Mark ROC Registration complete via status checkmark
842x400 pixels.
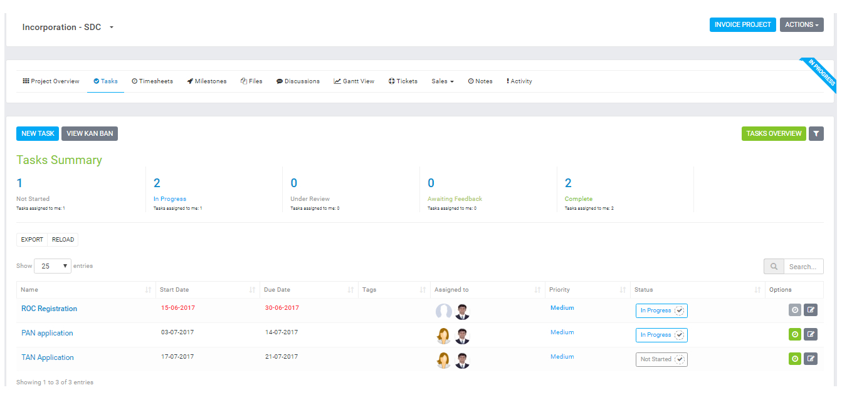680,310
